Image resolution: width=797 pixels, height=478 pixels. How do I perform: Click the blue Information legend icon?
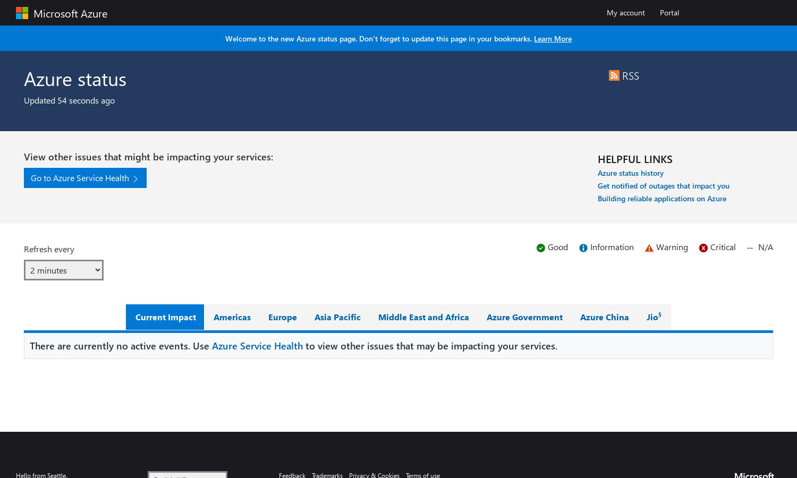point(583,248)
